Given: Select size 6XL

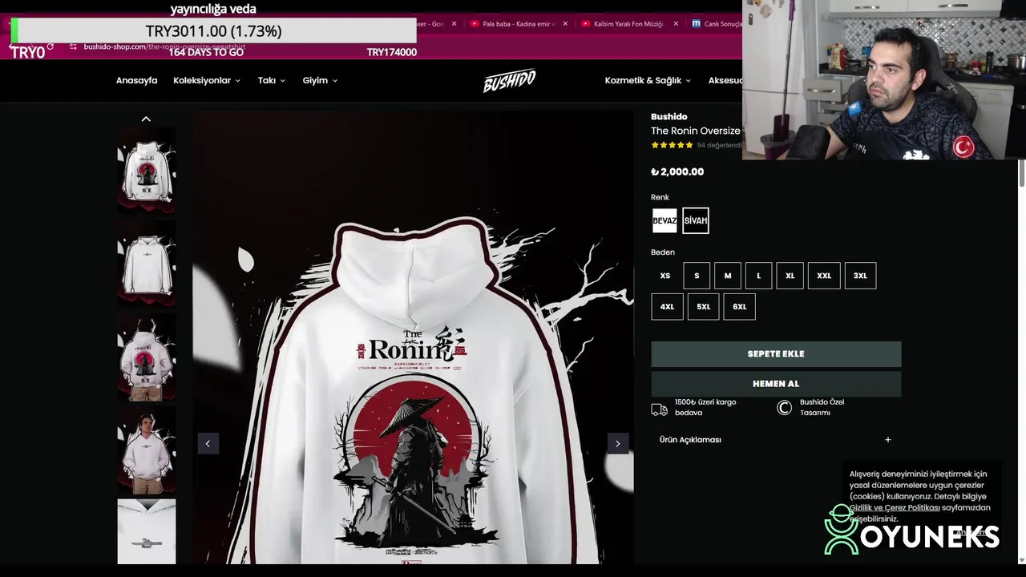Looking at the screenshot, I should click(739, 307).
